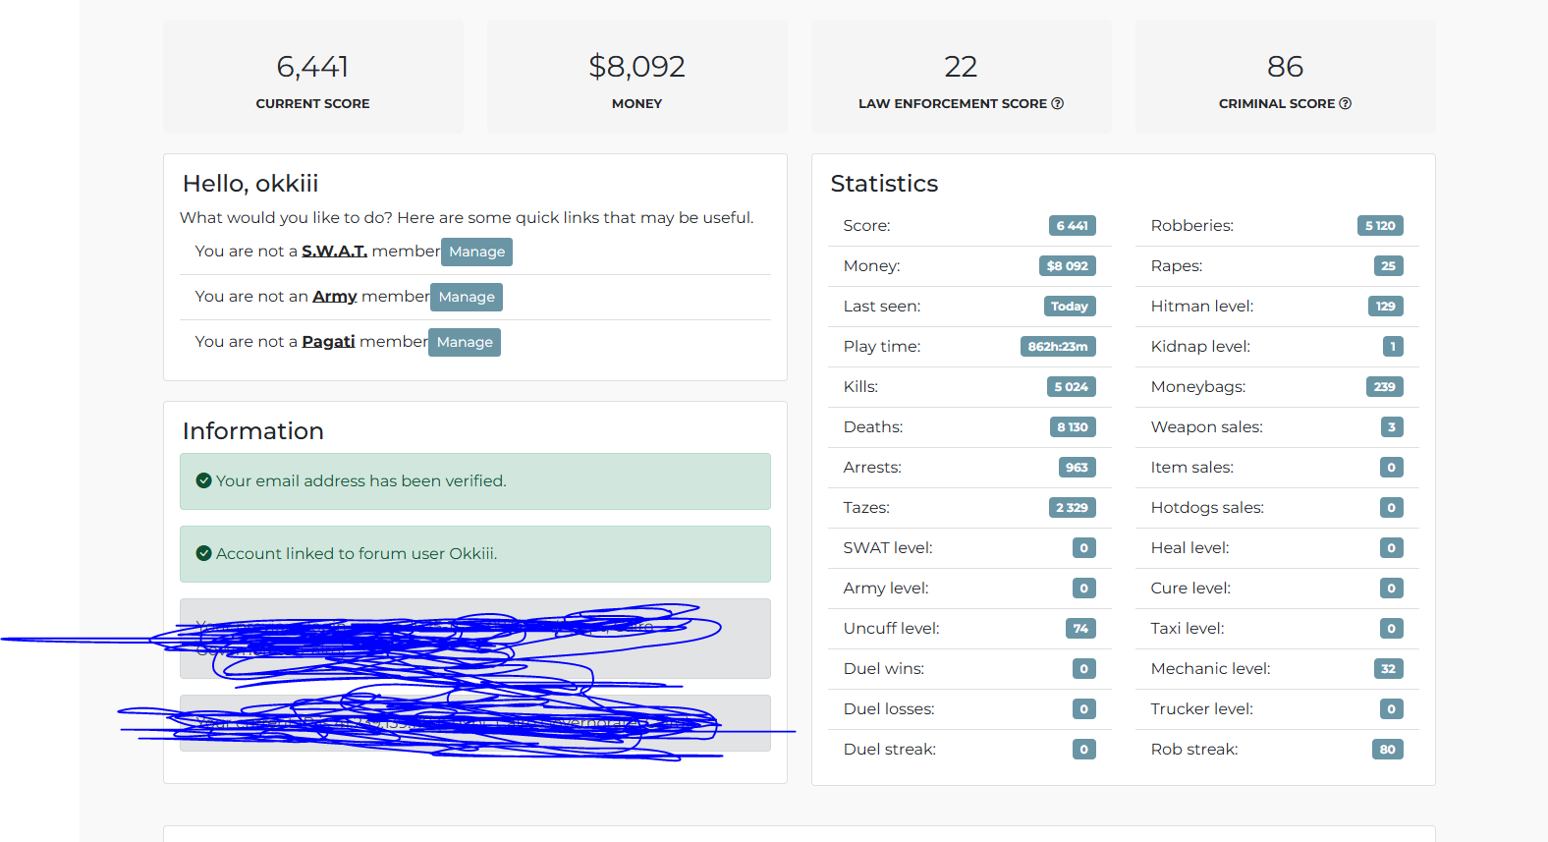This screenshot has width=1548, height=842.
Task: Click the Hitman level badge 129
Action: 1386,307
